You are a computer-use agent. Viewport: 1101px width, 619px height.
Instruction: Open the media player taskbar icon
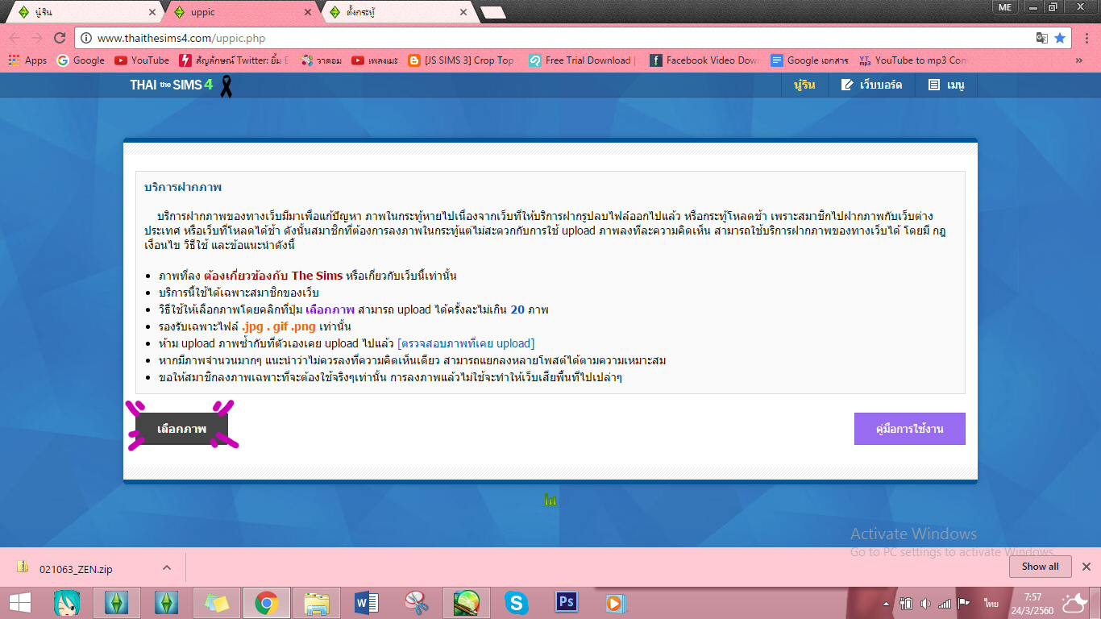[616, 602]
